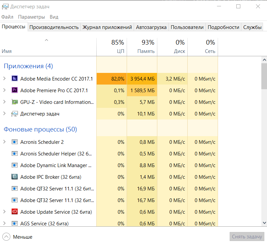
Task: Click the Adobe Media Encoder icon
Action: tap(15, 79)
